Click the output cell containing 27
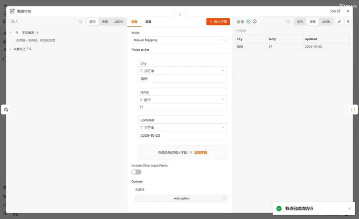The image size is (359, 219). click(285, 46)
